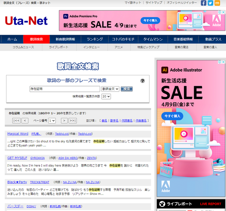Open コトバのキモチ tab
The width and height of the screenshot is (226, 211).
123,39
